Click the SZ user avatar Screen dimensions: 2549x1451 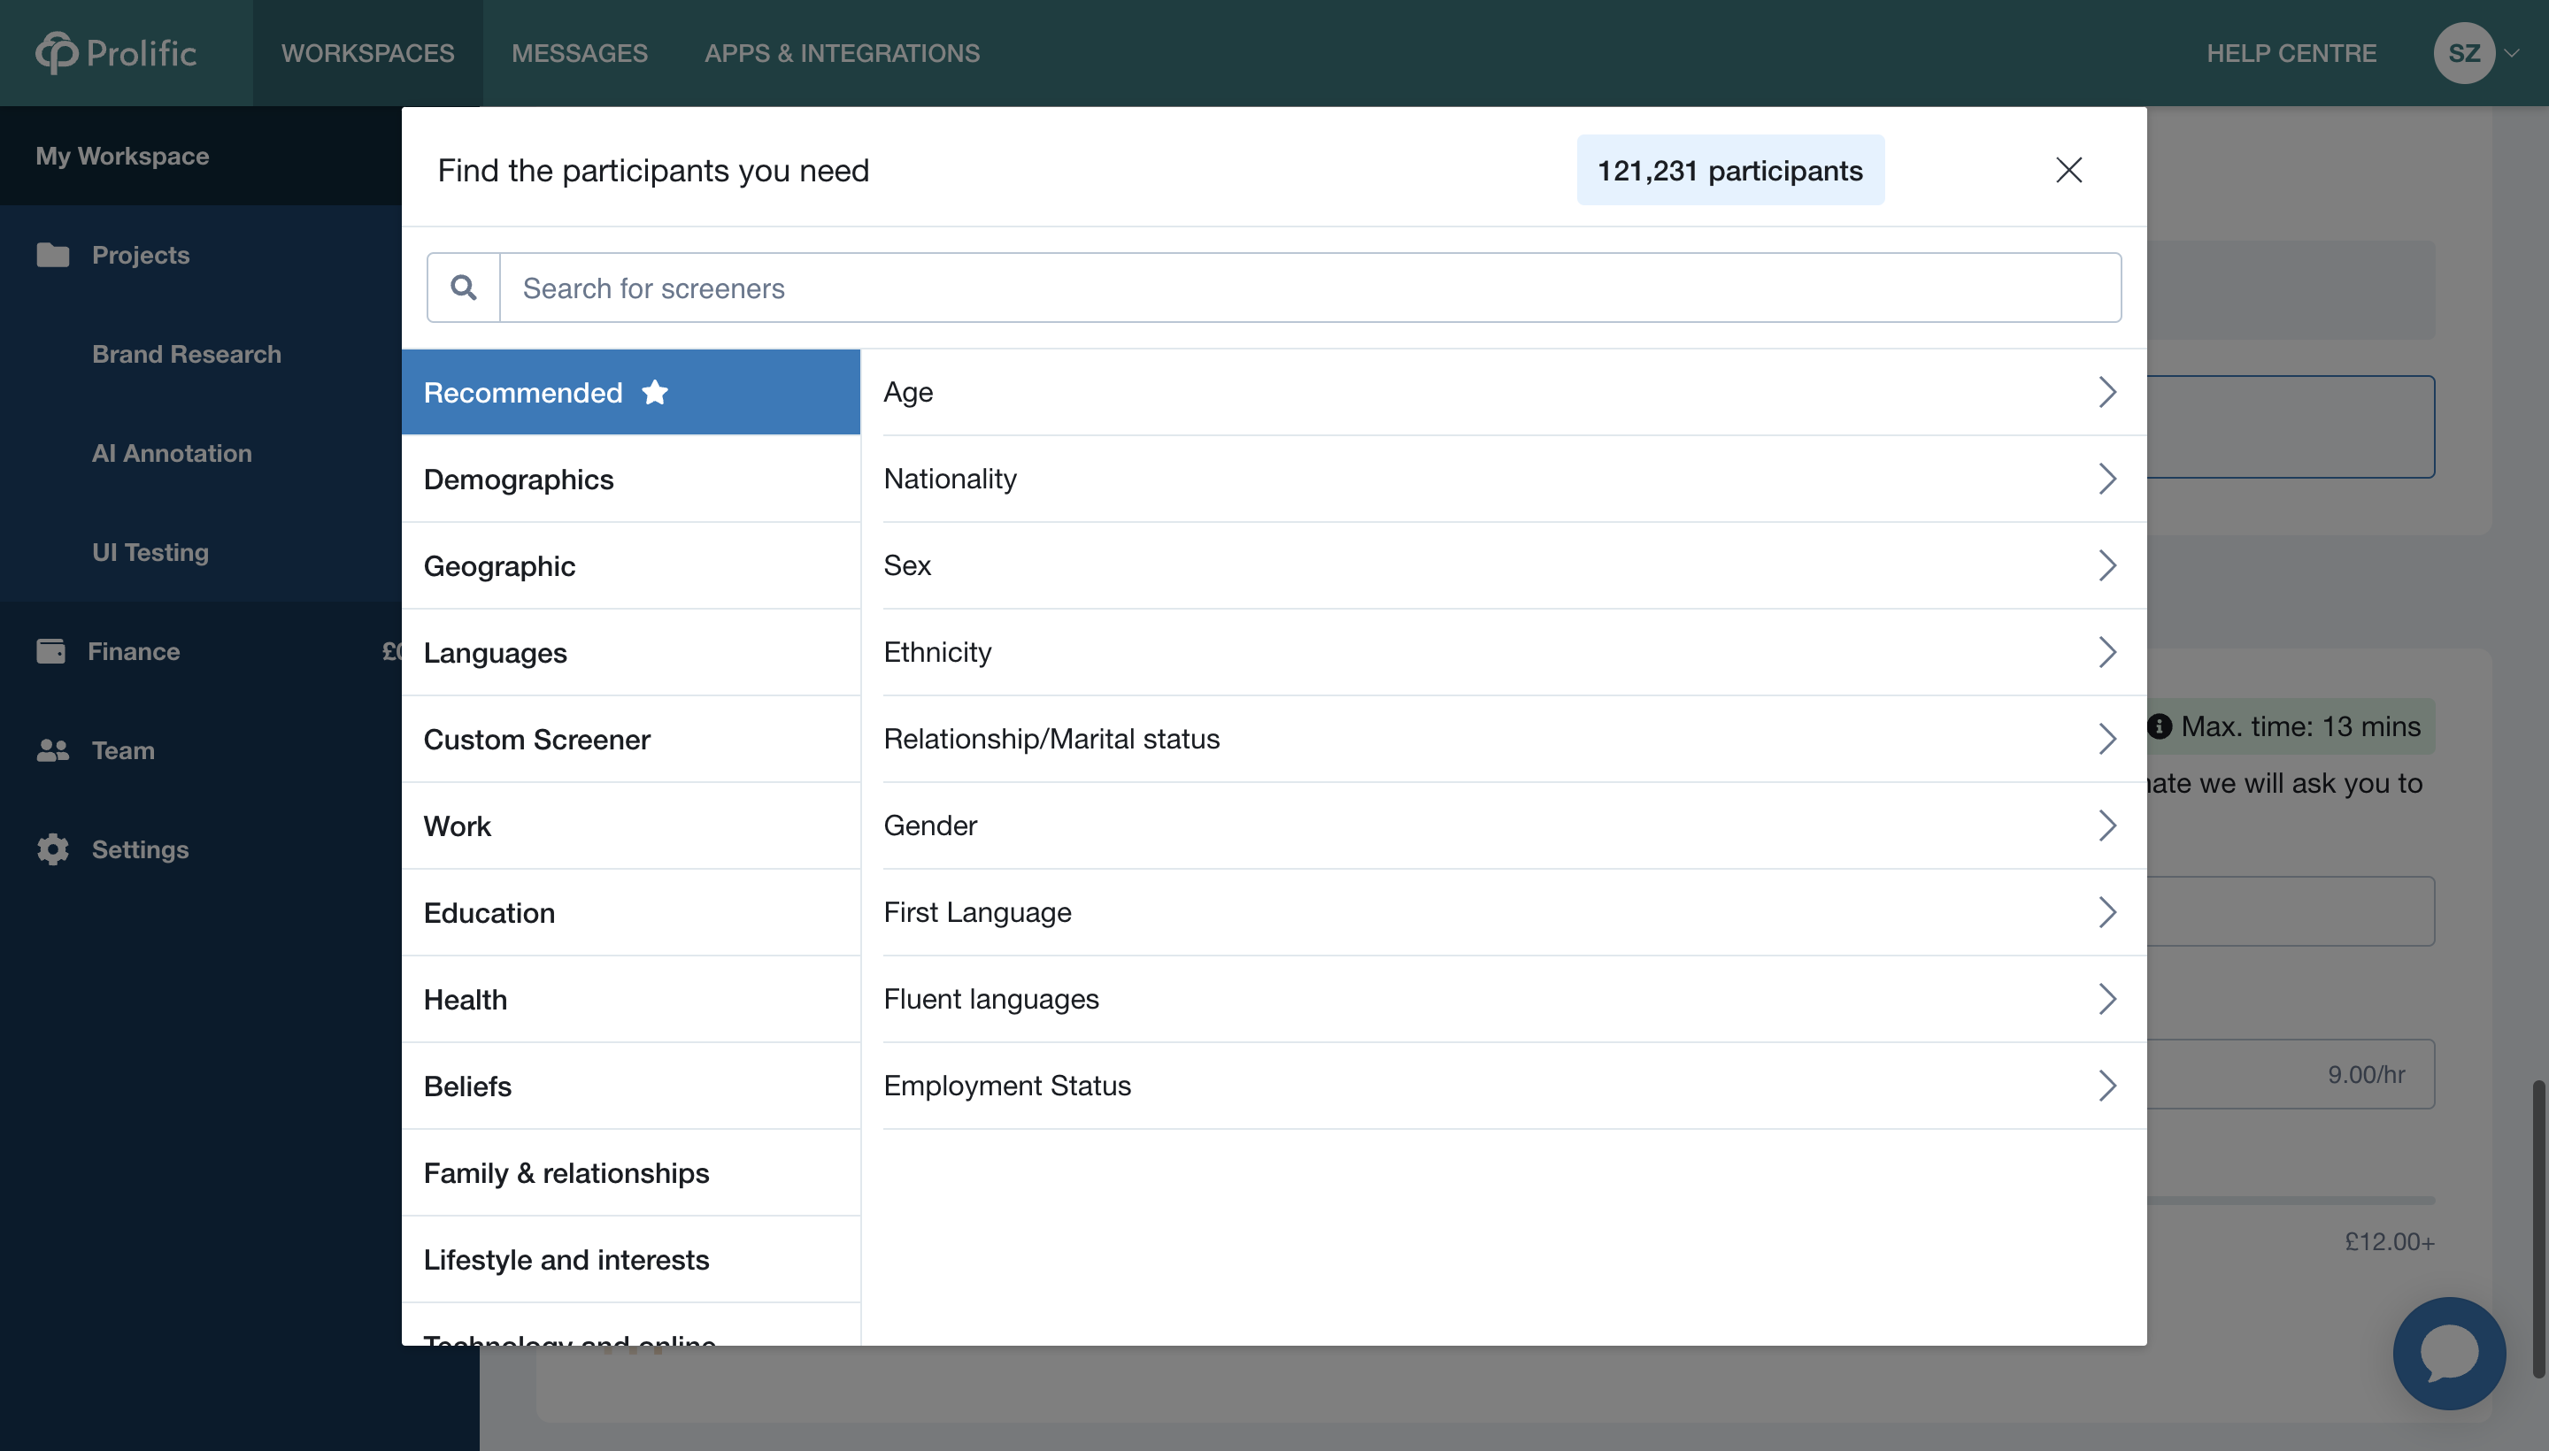tap(2463, 53)
